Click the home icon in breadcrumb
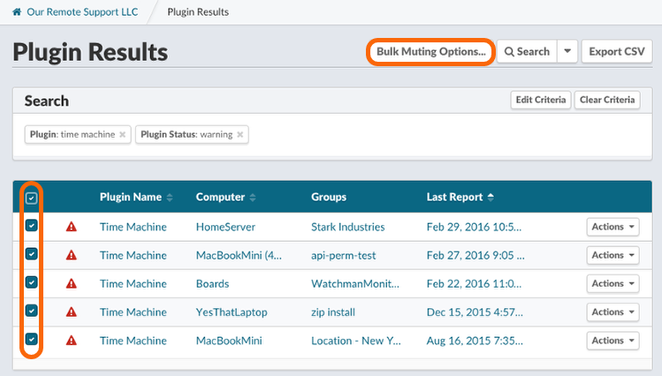This screenshot has width=662, height=376. pyautogui.click(x=17, y=11)
